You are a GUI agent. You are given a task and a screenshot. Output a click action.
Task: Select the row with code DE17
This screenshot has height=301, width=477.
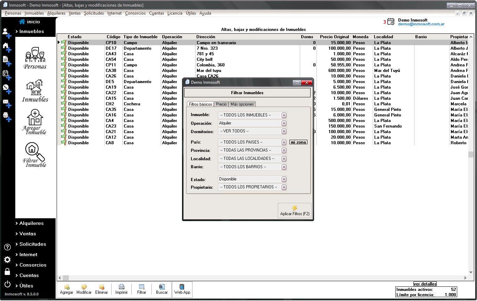pyautogui.click(x=262, y=48)
